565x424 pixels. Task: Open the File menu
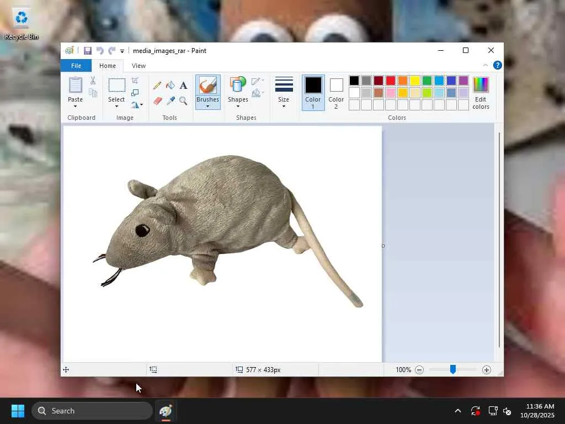pos(76,66)
